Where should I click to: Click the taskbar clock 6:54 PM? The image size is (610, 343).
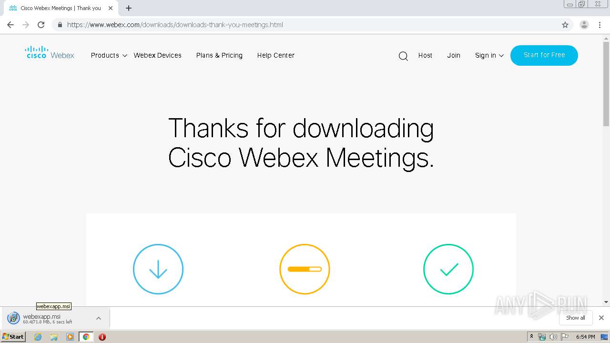(x=586, y=337)
